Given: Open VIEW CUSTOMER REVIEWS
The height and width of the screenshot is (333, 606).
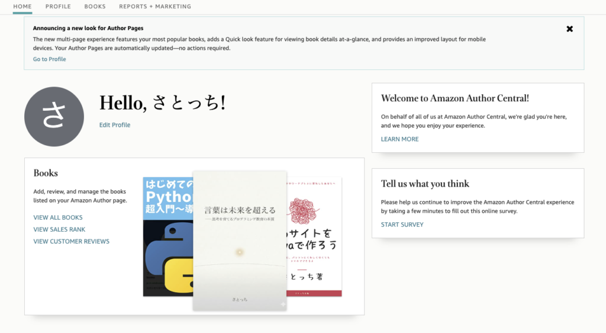Looking at the screenshot, I should [x=71, y=241].
